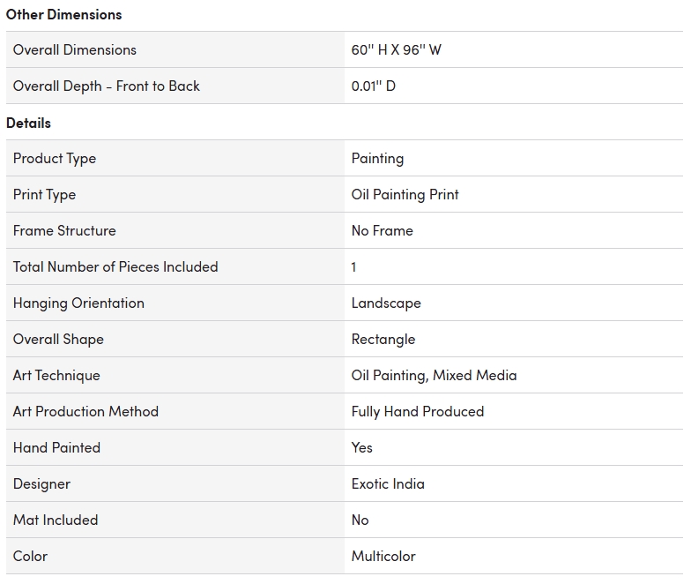
Task: Click the Rectangle shape value
Action: tap(383, 340)
